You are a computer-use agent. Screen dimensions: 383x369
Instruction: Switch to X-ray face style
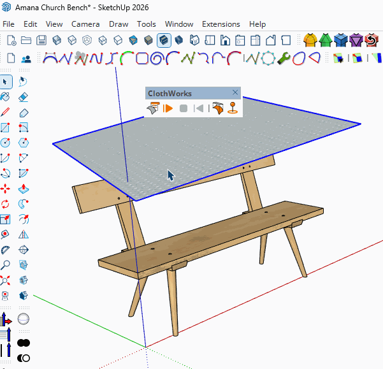(57, 40)
